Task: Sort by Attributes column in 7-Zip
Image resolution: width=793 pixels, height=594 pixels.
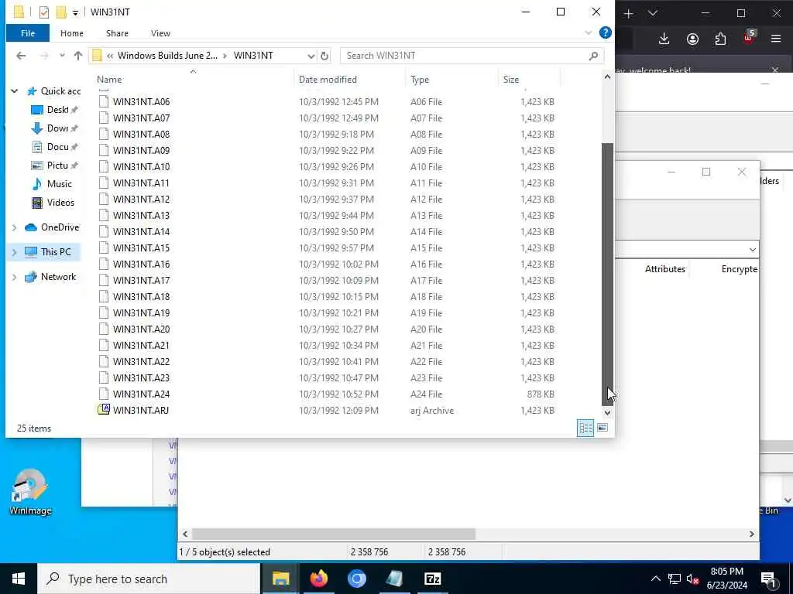Action: (x=664, y=269)
